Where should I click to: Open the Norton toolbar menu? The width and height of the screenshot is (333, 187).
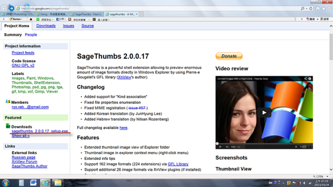tap(16, 19)
